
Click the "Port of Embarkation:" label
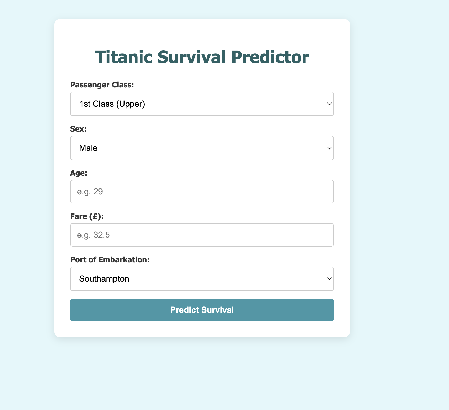pos(110,260)
